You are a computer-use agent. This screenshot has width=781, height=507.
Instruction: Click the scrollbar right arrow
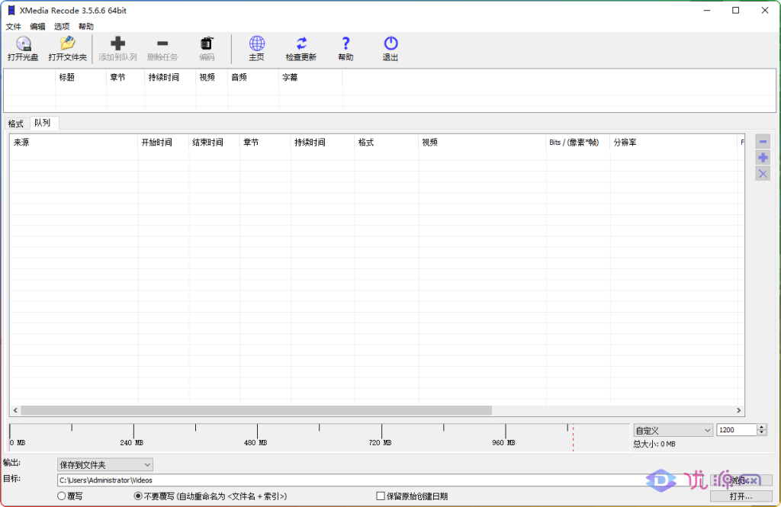point(738,410)
